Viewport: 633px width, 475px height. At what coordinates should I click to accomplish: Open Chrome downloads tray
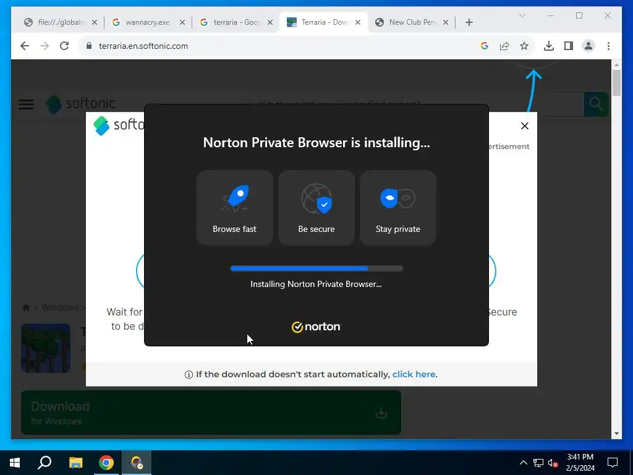pos(549,46)
